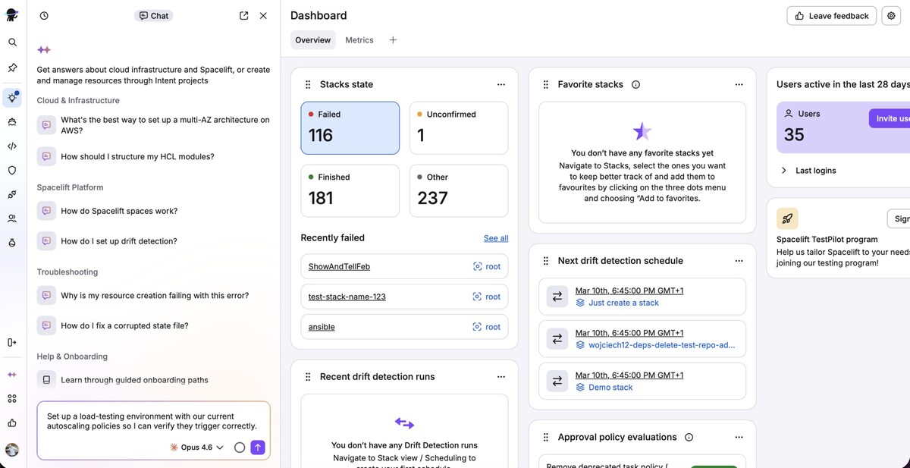
Task: Click the Leave feedback button
Action: pyautogui.click(x=831, y=16)
